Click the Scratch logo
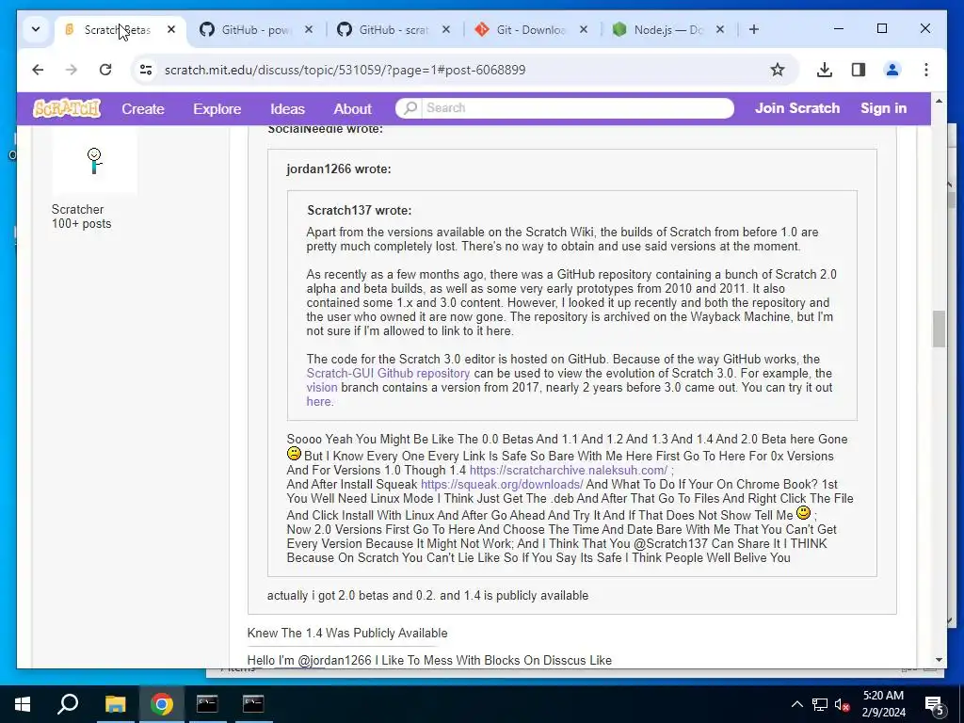This screenshot has width=964, height=723. tap(67, 108)
